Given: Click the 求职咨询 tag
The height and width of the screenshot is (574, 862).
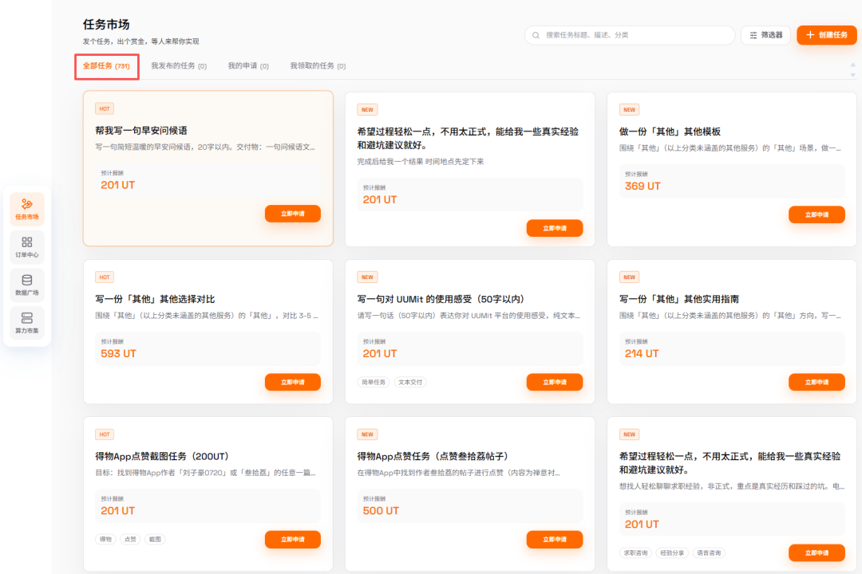Looking at the screenshot, I should (635, 553).
